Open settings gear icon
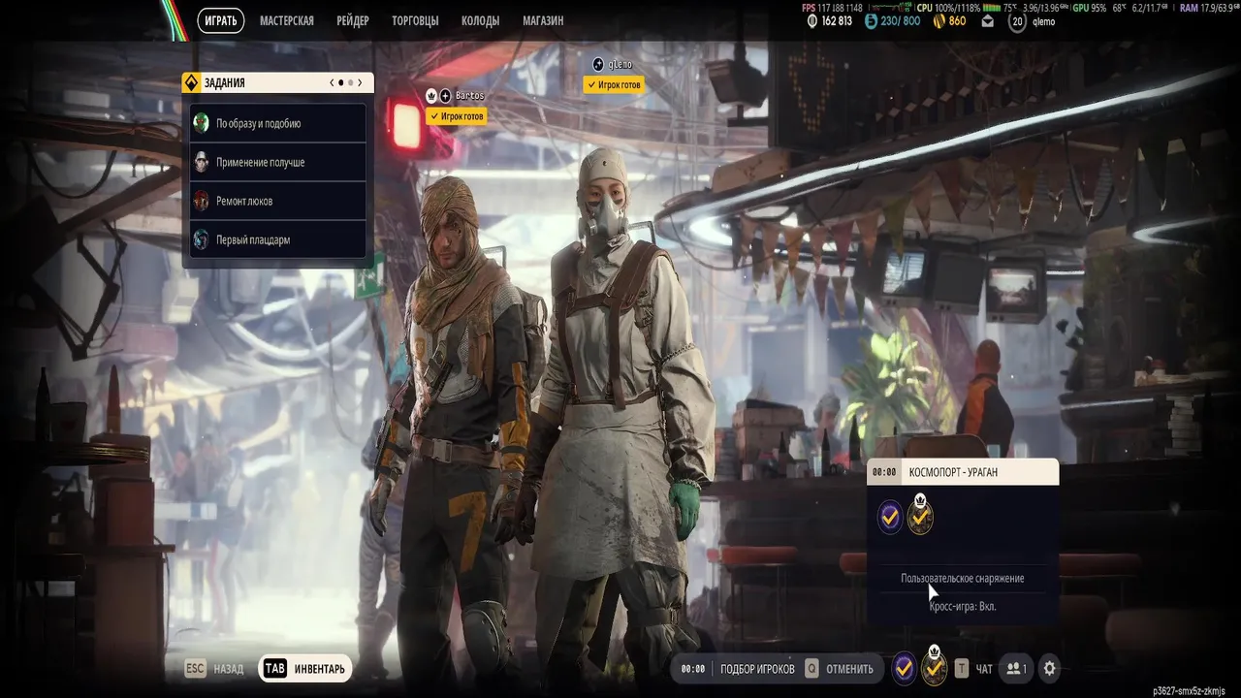1241x698 pixels. [1049, 669]
